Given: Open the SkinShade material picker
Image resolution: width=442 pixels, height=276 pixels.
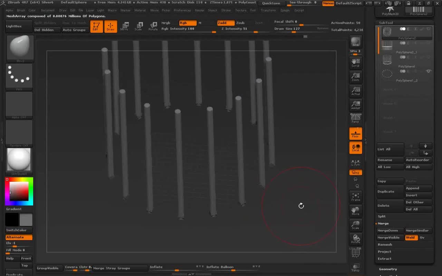Looking at the screenshot, I should [19, 161].
